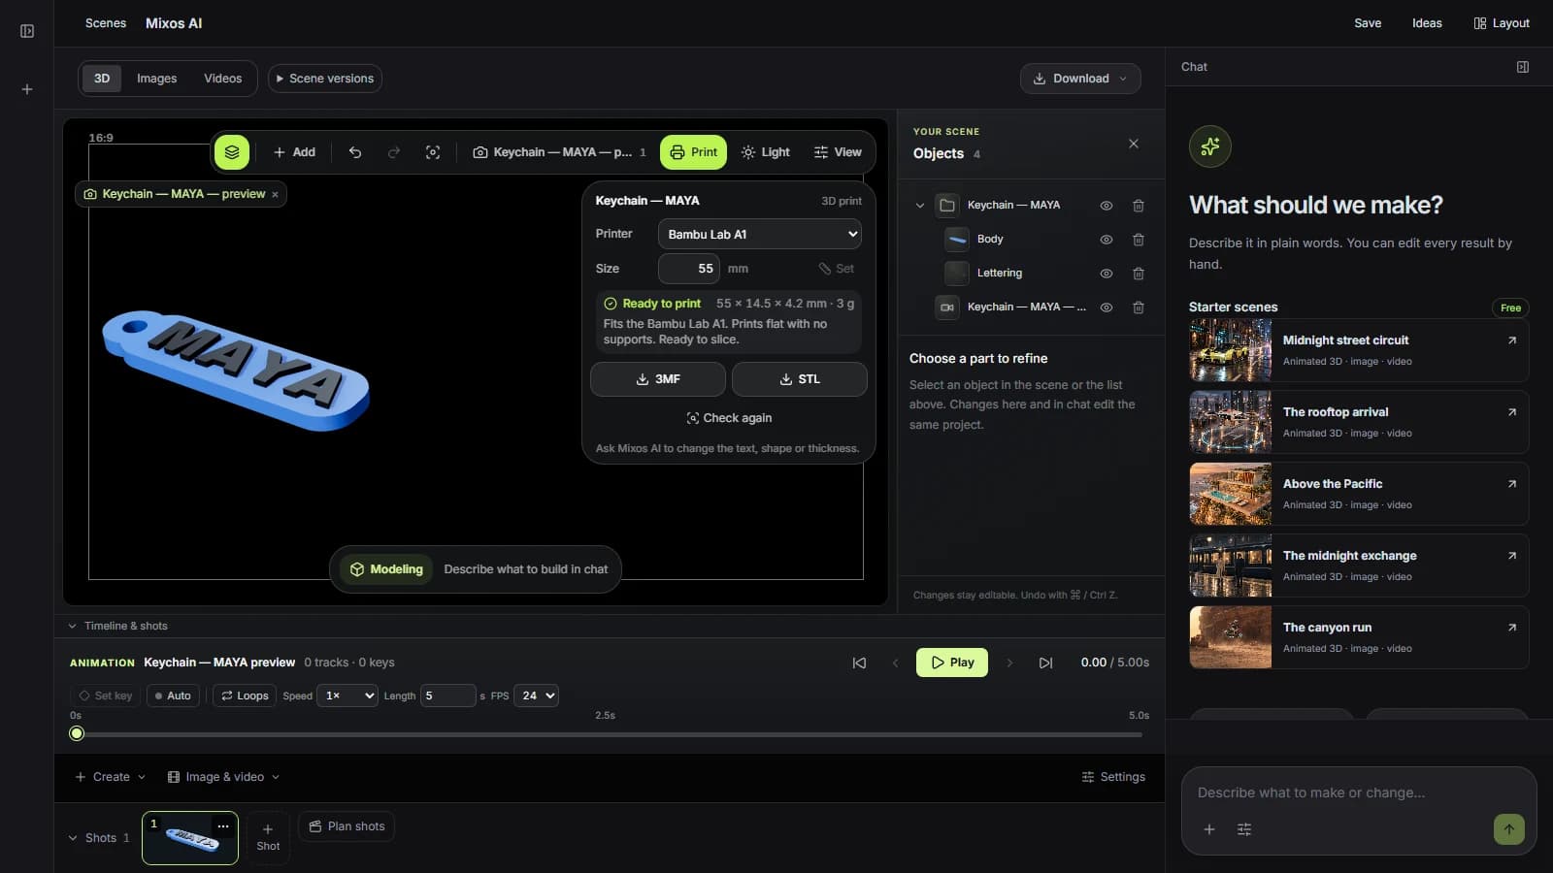Collapse the Keychain — MAYA folder chevron
This screenshot has height=873, width=1553.
pos(920,206)
